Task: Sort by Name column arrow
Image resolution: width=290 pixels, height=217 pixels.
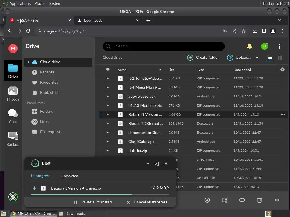Action: [x=160, y=70]
